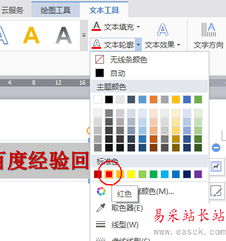Select standard dark navy swatch
Image resolution: width=226 pixels, height=241 pixels.
(x=187, y=174)
